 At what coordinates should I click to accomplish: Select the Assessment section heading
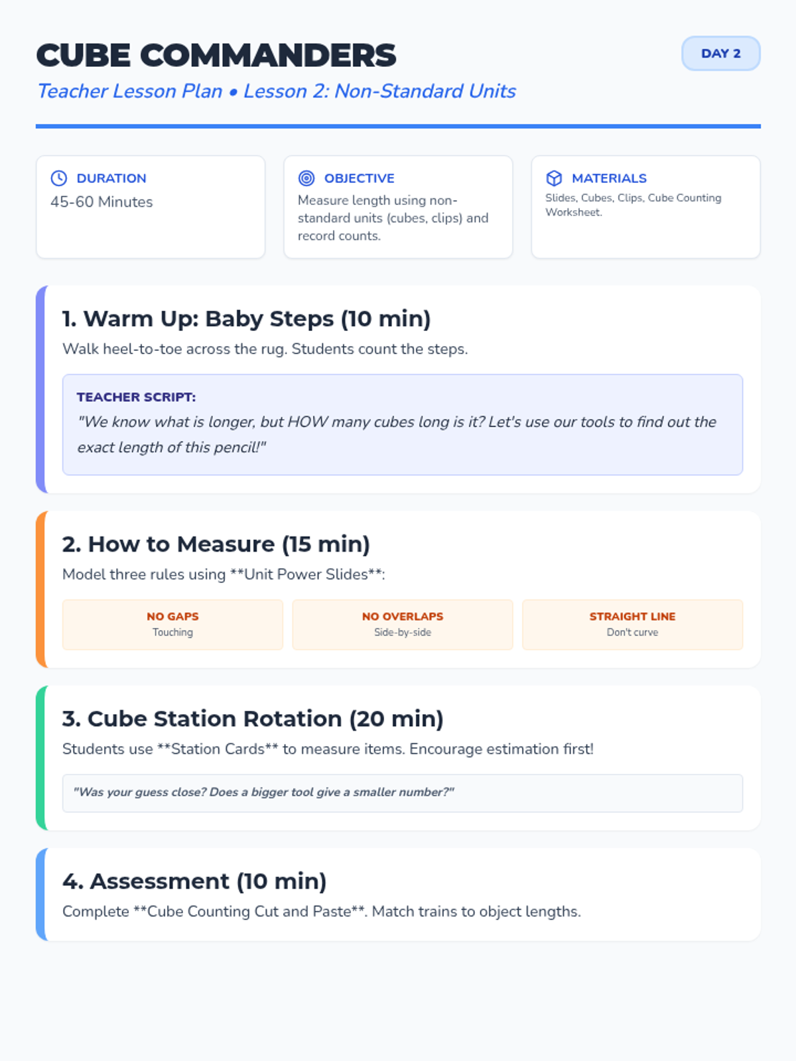tap(194, 881)
